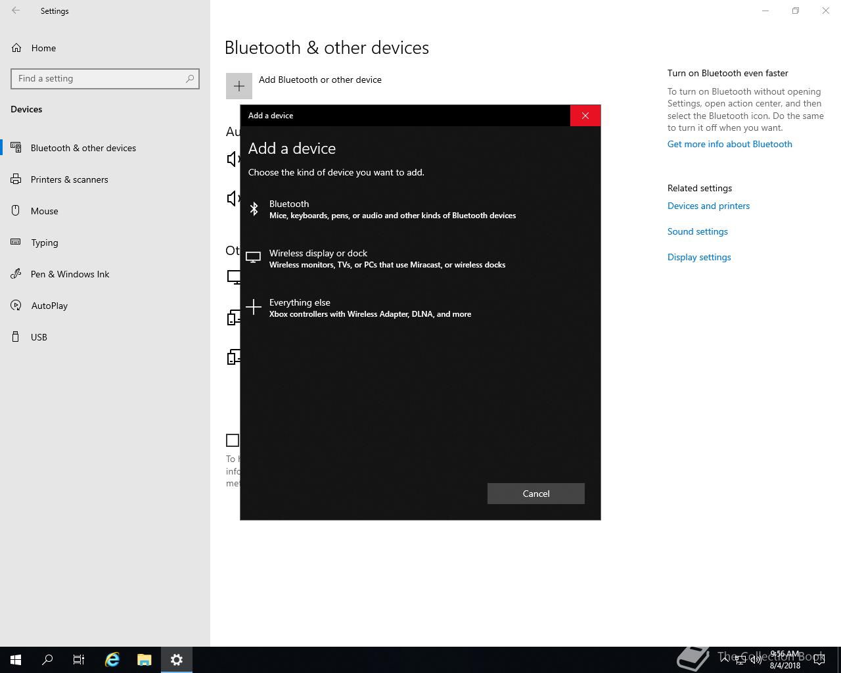Show hidden tray icons chevron
Image resolution: width=841 pixels, height=673 pixels.
(725, 660)
